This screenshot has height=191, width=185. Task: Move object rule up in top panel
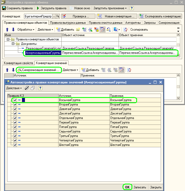(x=7, y=30)
